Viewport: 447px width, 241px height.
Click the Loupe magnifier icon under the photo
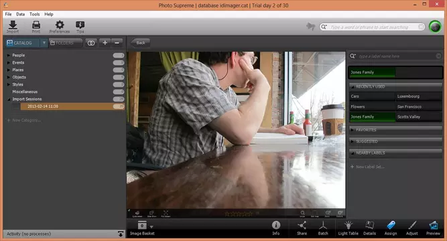pos(302,214)
